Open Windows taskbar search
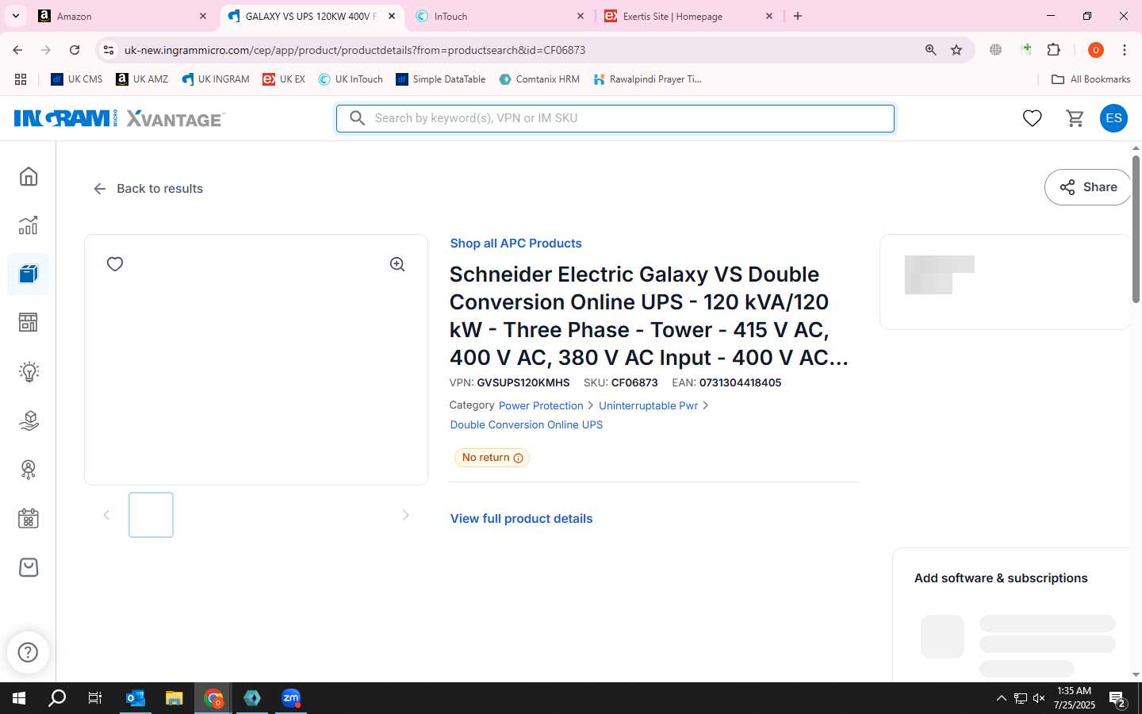1142x714 pixels. pyautogui.click(x=57, y=698)
